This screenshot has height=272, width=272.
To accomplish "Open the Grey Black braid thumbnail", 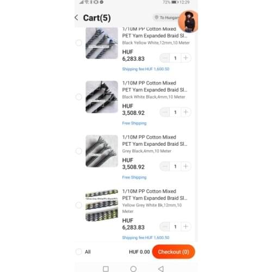I will tap(102, 151).
